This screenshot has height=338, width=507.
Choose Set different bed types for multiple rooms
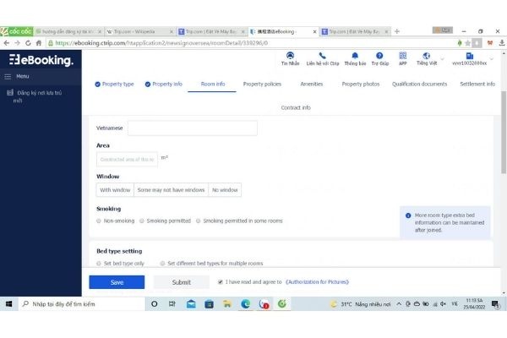point(162,264)
